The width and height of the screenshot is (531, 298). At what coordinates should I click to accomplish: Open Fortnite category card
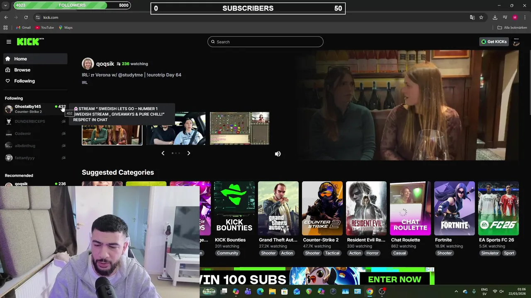[454, 208]
